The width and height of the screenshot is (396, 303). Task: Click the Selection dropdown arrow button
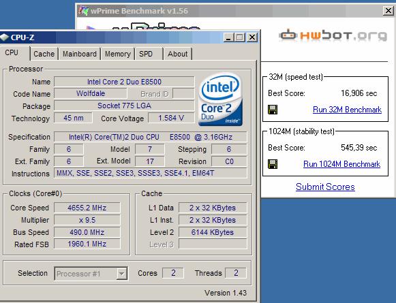tap(121, 274)
